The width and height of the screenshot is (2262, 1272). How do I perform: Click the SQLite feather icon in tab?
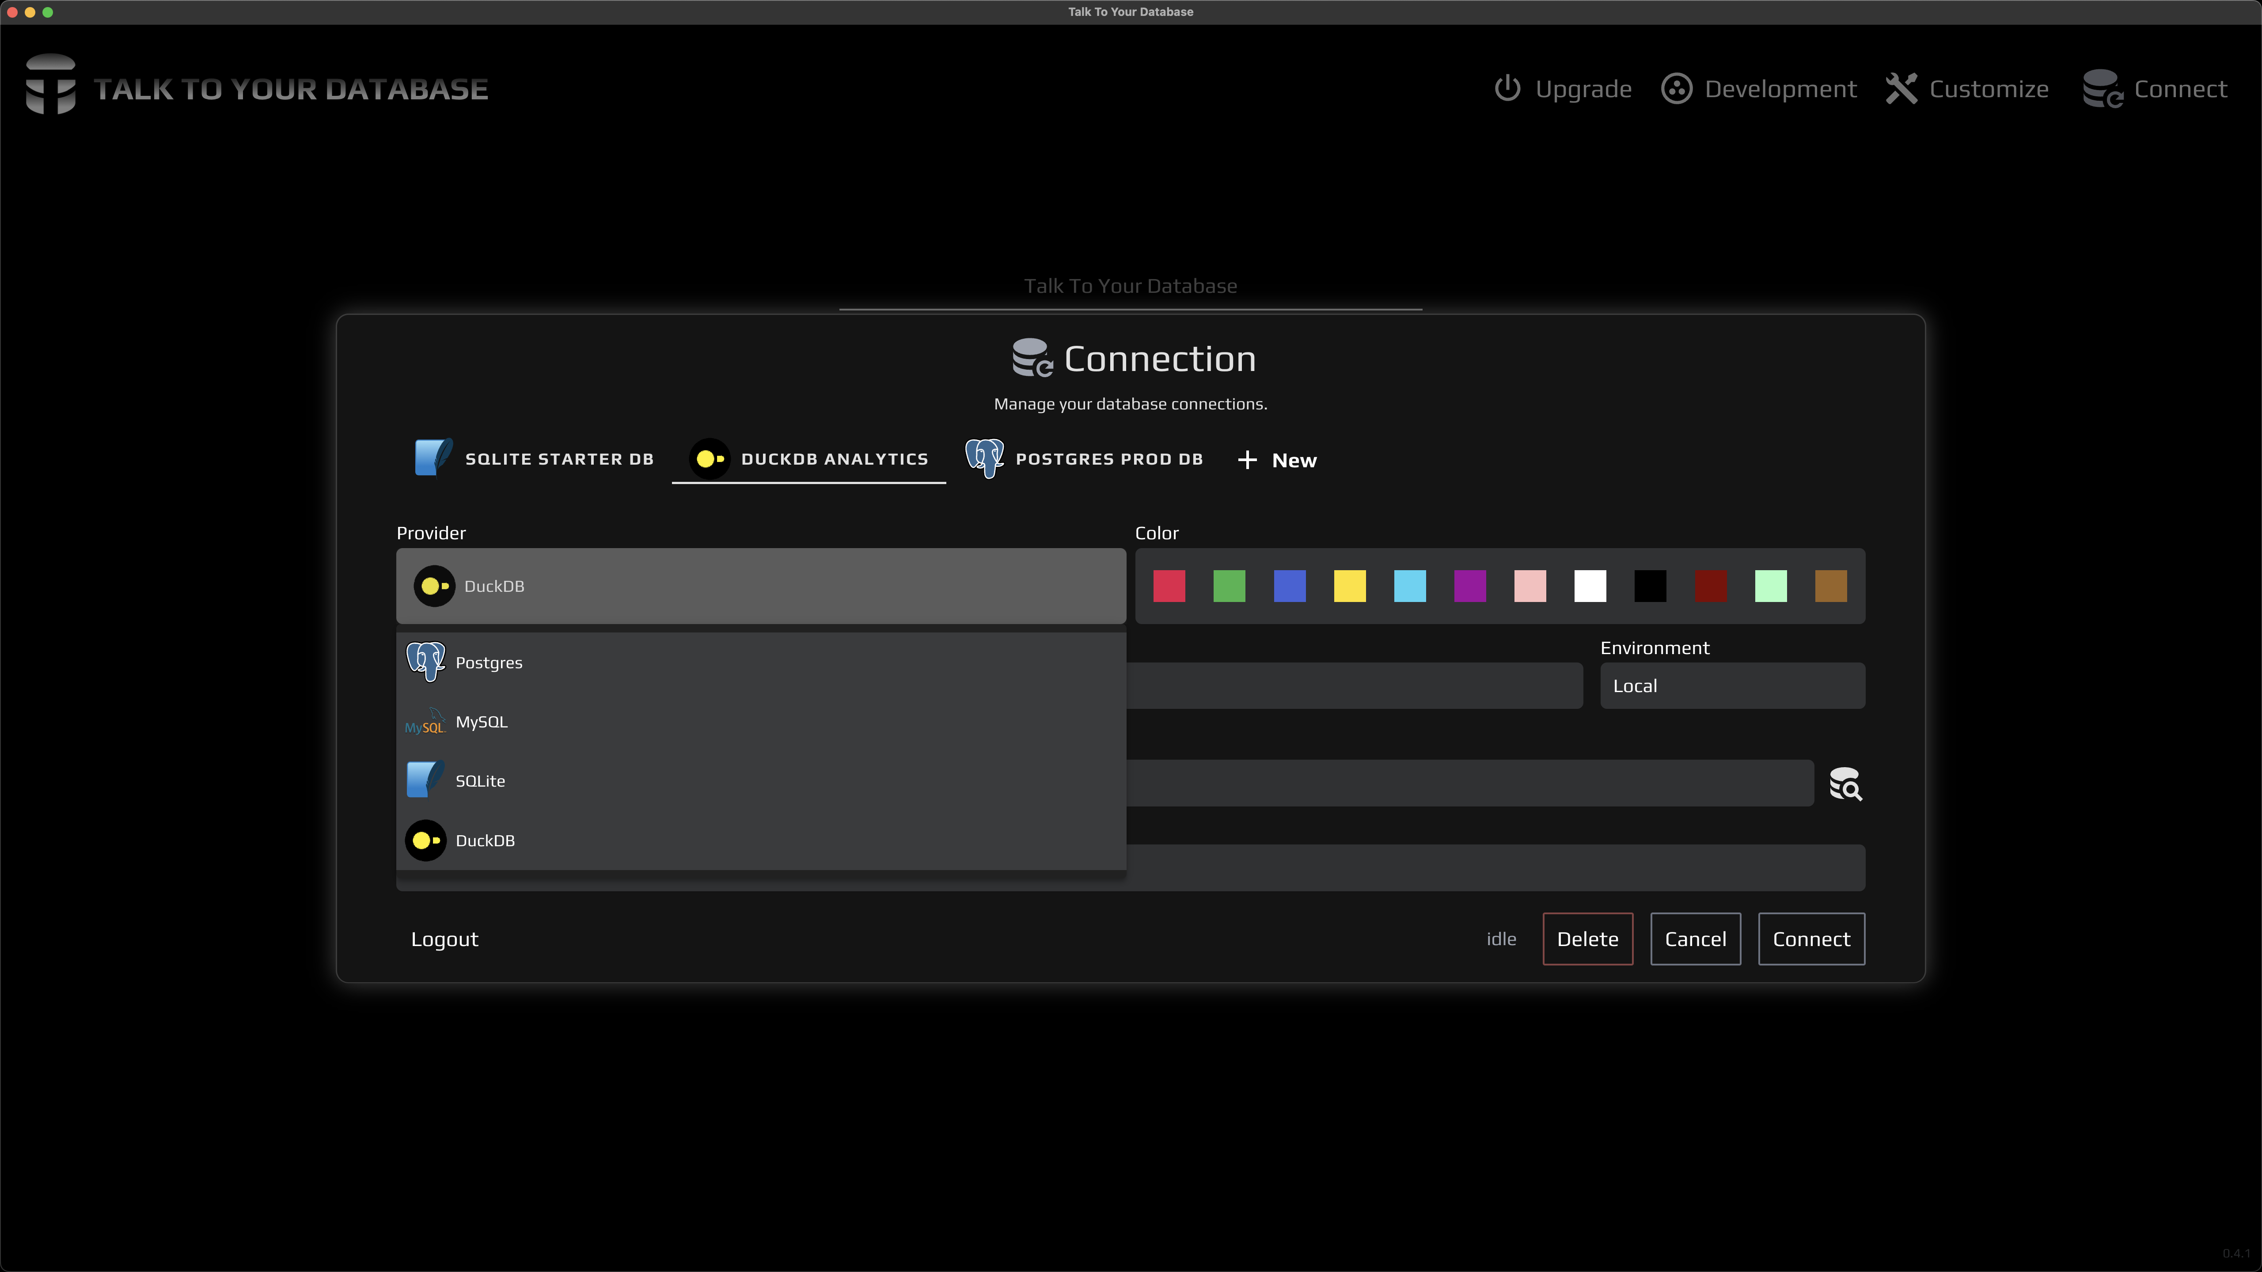(434, 458)
